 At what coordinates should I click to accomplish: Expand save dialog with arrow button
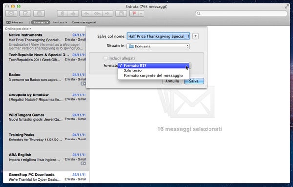195,36
